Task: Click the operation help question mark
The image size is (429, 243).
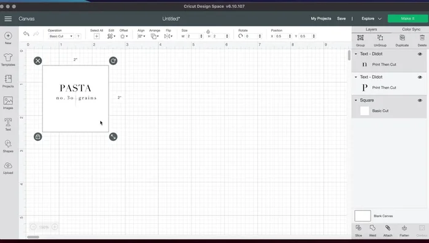Action: (x=78, y=36)
